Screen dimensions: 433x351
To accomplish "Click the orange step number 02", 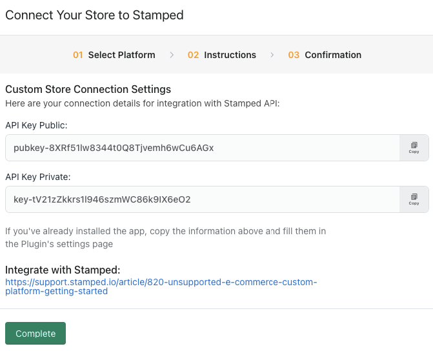I will 194,55.
